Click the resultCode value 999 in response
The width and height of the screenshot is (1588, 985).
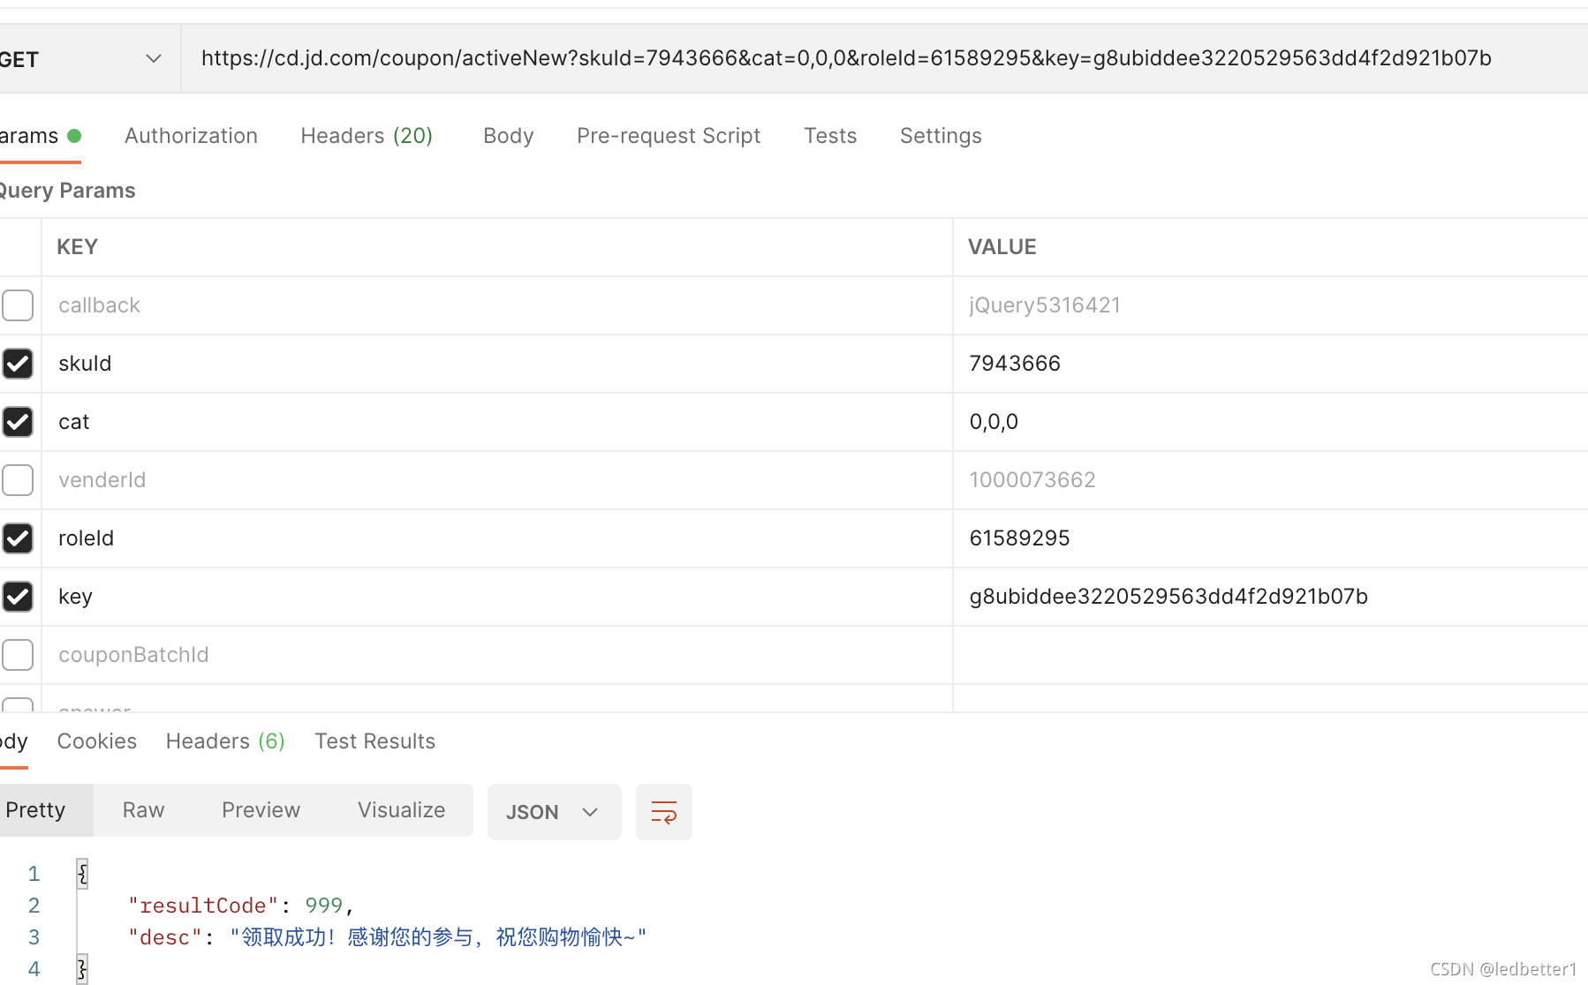(x=323, y=906)
